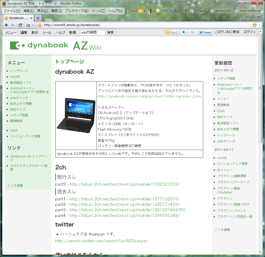Click right sidebar ここを編集 link

pyautogui.click(x=222, y=230)
